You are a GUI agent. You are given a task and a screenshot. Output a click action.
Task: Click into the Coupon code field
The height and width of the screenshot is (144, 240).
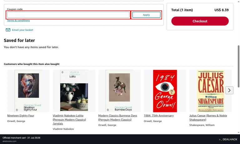(x=68, y=15)
